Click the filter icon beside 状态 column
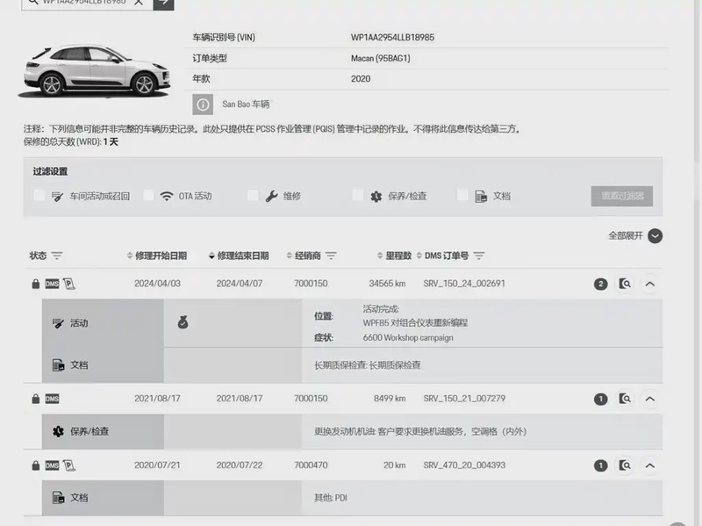 pyautogui.click(x=57, y=256)
